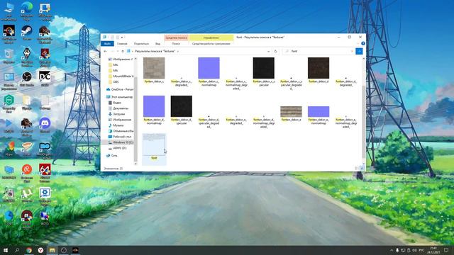Select the fontan_dekor_d dark brown thumbnail
Screen dimensions: 454x255
click(319, 68)
